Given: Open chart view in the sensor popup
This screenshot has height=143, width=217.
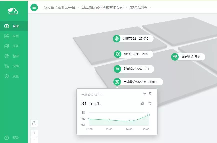Looking at the screenshot, I should coord(142,103).
